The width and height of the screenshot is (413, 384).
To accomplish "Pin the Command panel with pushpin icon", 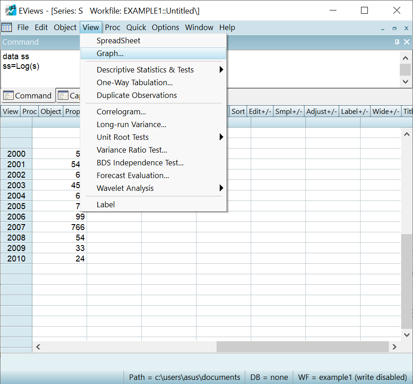I will click(397, 42).
